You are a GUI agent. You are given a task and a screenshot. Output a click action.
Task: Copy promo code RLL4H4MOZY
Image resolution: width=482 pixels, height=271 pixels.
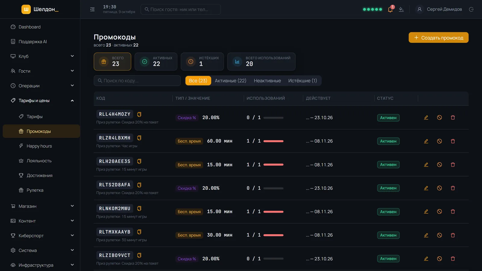click(139, 114)
